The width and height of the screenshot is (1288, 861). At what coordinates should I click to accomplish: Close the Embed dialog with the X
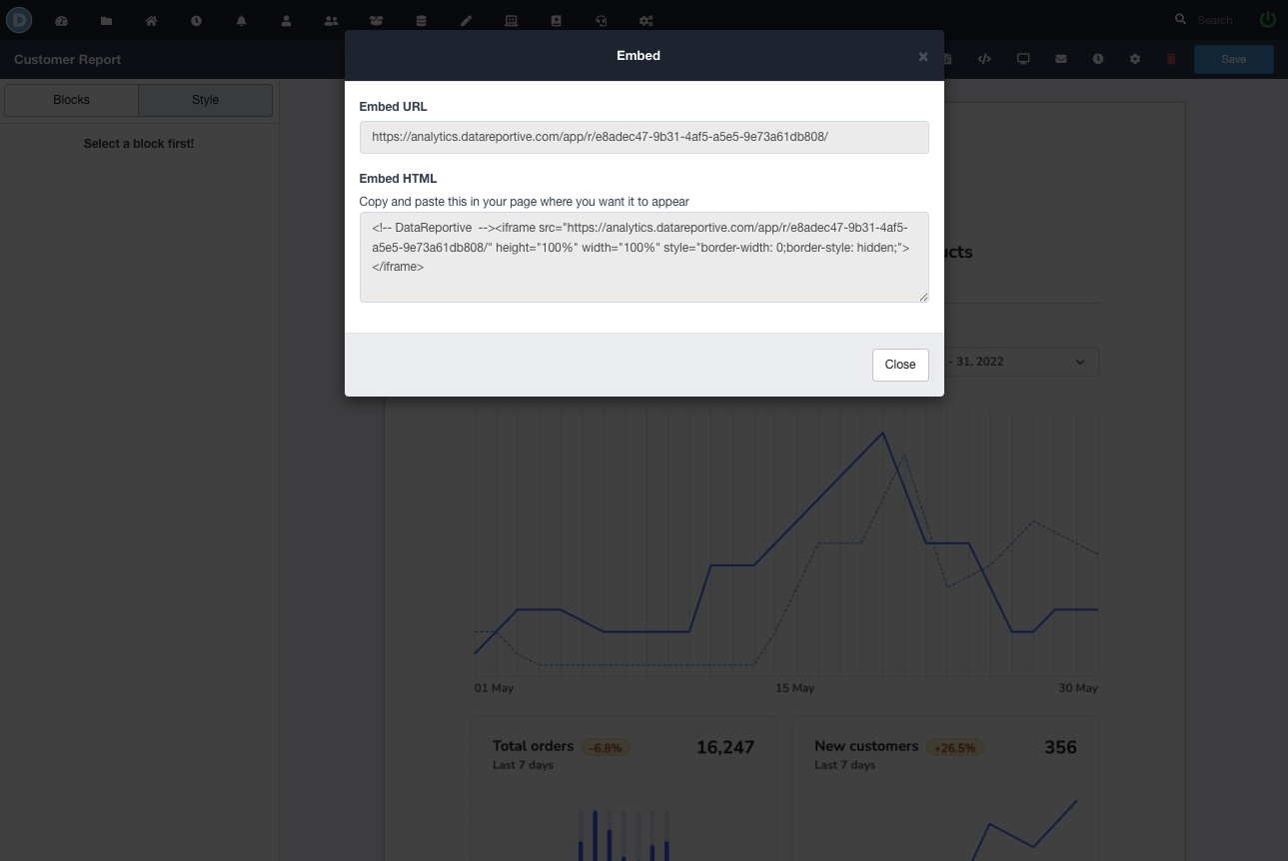coord(923,57)
